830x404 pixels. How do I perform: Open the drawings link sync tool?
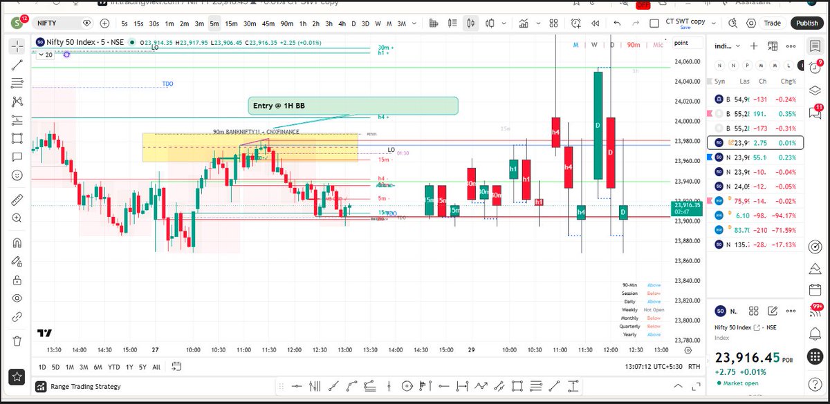pos(17,317)
